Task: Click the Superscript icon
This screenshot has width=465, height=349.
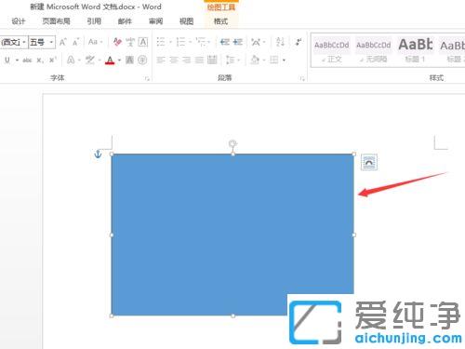Action: click(x=53, y=60)
